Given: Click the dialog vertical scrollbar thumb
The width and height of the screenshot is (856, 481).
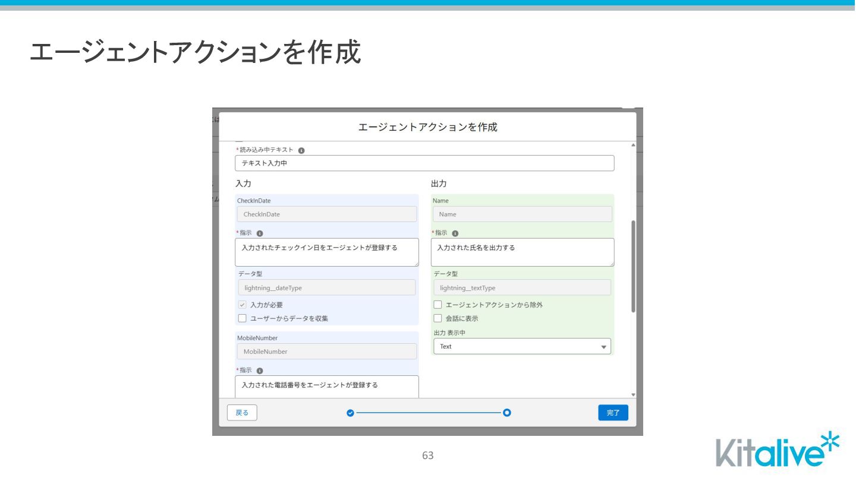Looking at the screenshot, I should click(x=633, y=266).
